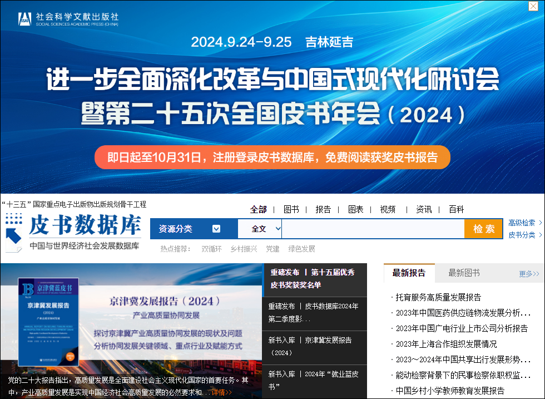Screen dimensions: 545x399
Task: Expand the 资源分类 dropdown arrow
Action: point(216,229)
